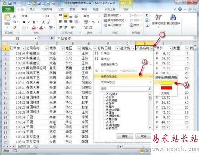Choose 降序 (Sort Descending) menu item
This screenshot has height=155, width=199.
(123, 59)
